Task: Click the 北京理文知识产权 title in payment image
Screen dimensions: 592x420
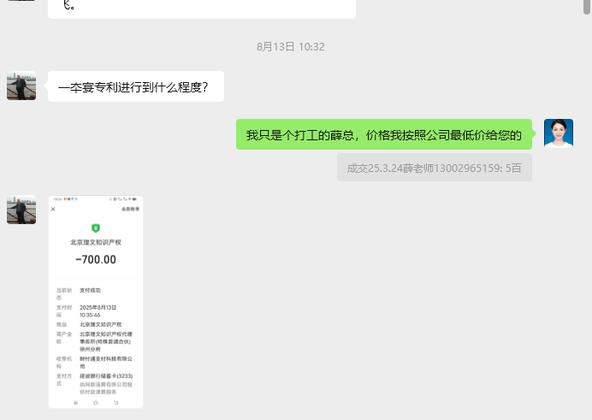Action: click(96, 242)
